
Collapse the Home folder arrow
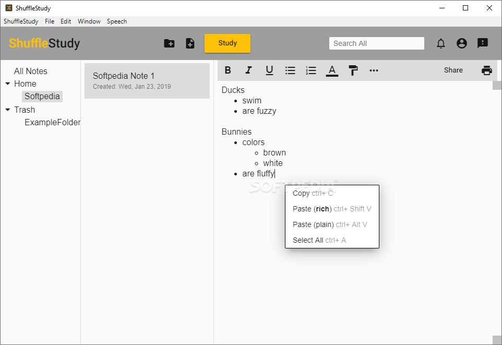(8, 84)
